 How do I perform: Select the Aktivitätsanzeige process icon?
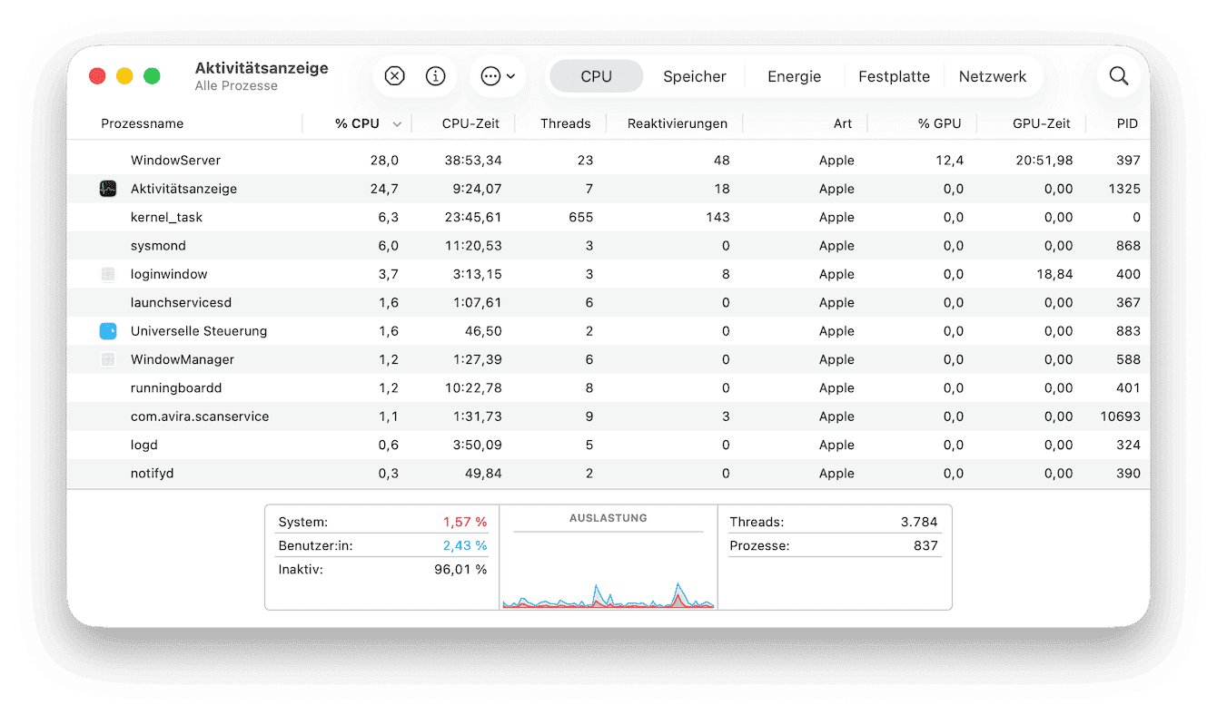(108, 189)
